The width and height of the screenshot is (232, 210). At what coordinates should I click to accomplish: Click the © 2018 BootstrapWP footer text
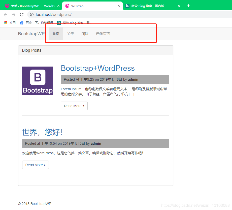click(35, 204)
